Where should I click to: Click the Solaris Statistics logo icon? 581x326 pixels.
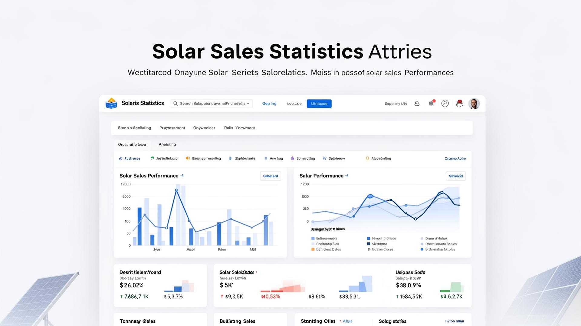[111, 103]
